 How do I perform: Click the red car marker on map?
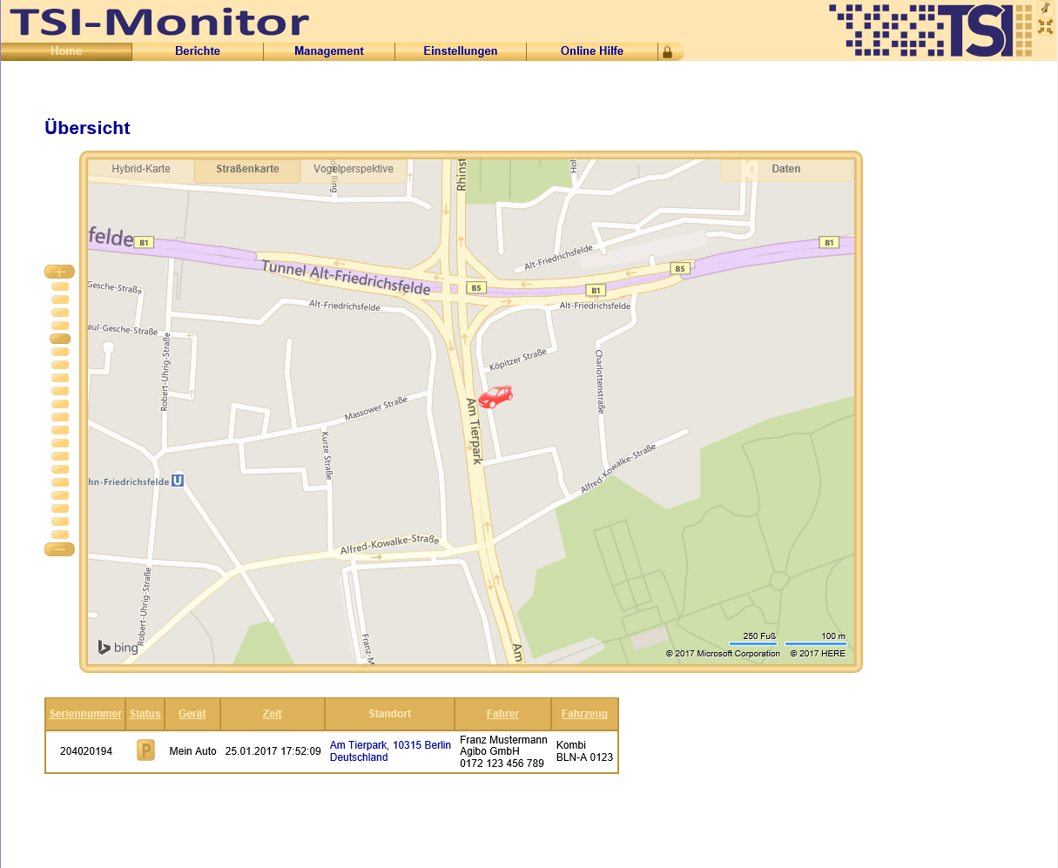495,397
